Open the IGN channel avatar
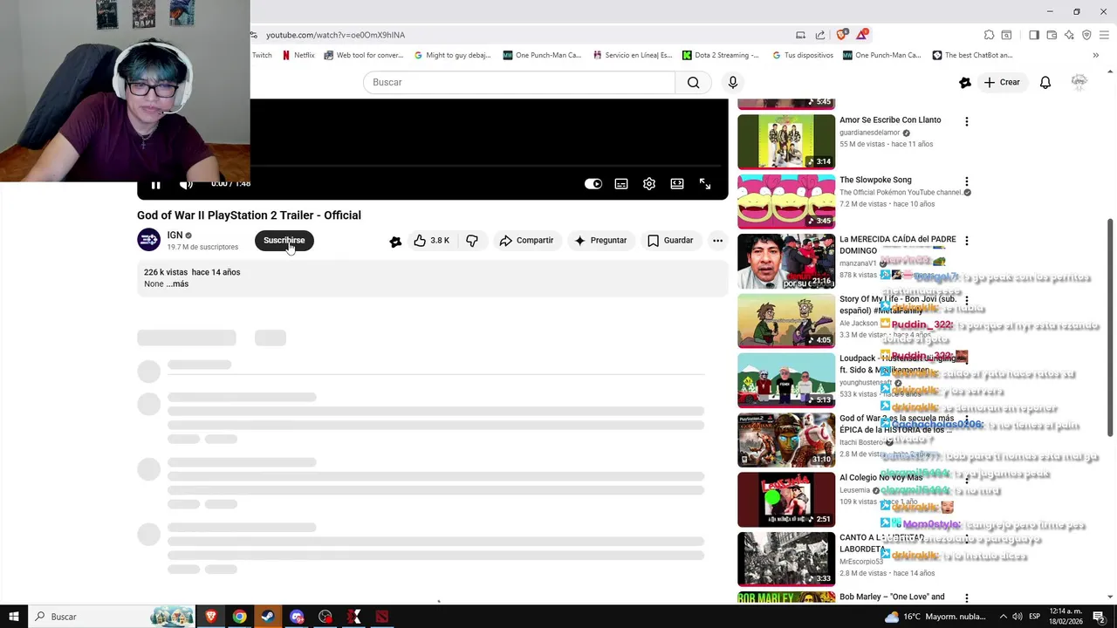The height and width of the screenshot is (628, 1117). pos(149,240)
